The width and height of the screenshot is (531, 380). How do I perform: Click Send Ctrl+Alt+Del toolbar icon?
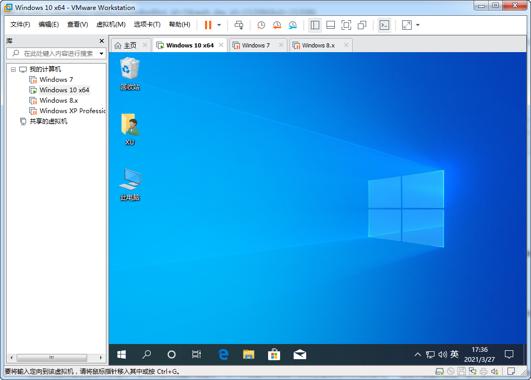point(239,25)
